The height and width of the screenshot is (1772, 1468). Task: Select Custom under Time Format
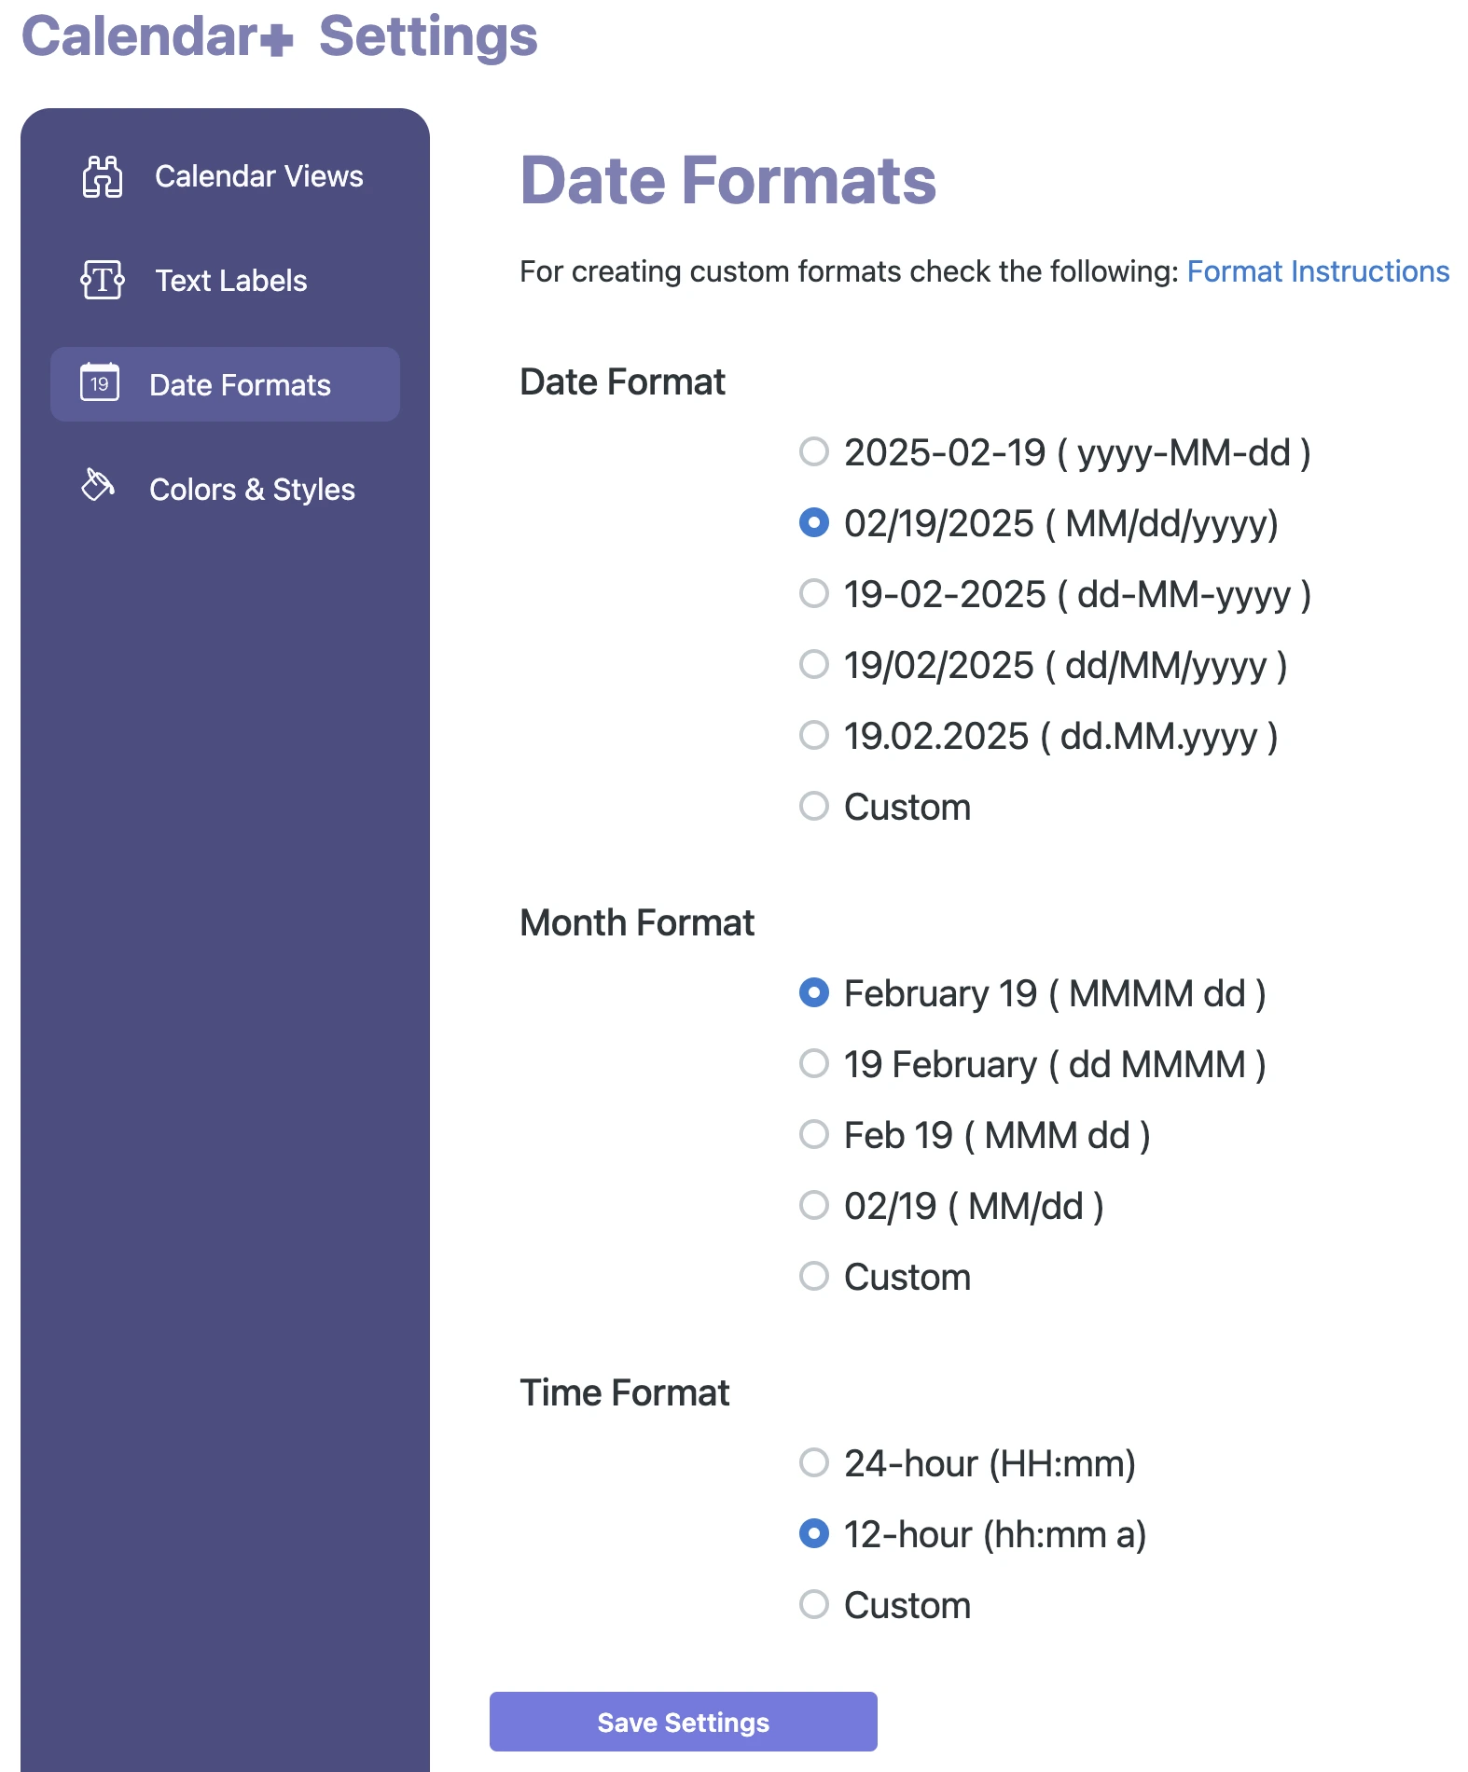pyautogui.click(x=814, y=1605)
